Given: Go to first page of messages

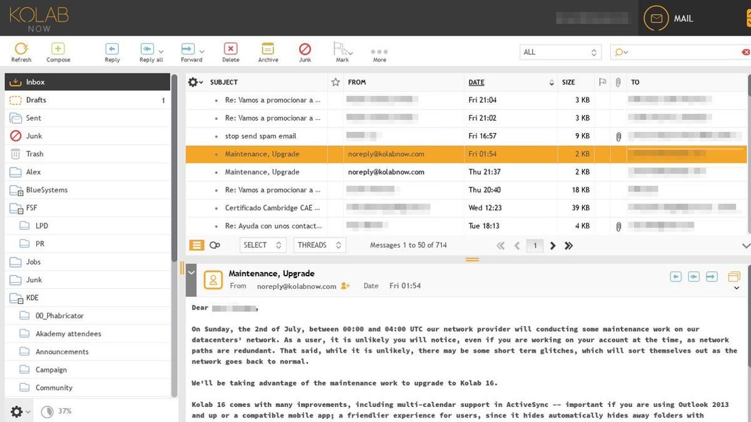Looking at the screenshot, I should point(500,246).
